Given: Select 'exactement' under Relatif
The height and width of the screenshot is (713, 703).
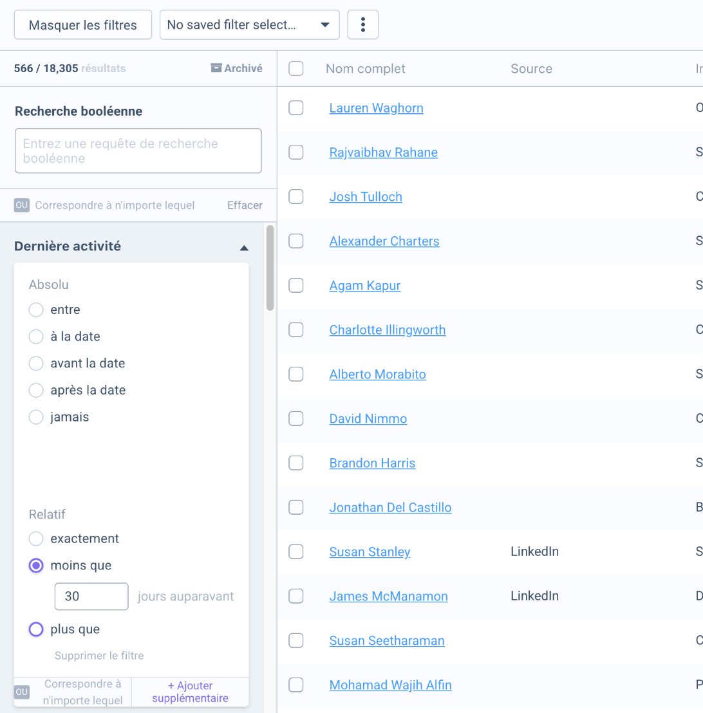Looking at the screenshot, I should (x=36, y=539).
